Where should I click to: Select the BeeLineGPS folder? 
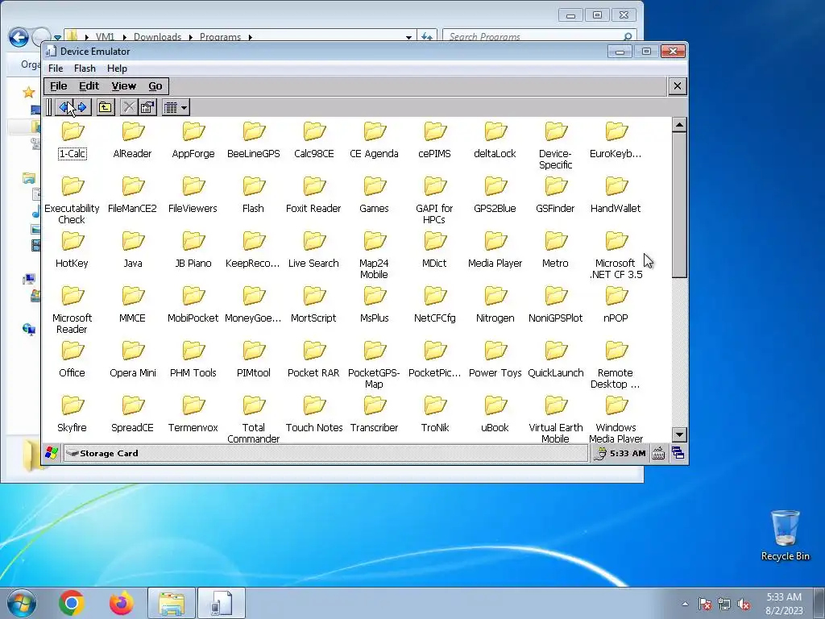(254, 140)
